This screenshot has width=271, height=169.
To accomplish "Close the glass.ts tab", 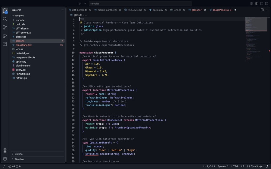I will (205, 10).
